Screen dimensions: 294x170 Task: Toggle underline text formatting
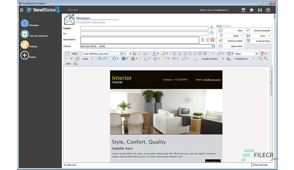[x=145, y=54]
